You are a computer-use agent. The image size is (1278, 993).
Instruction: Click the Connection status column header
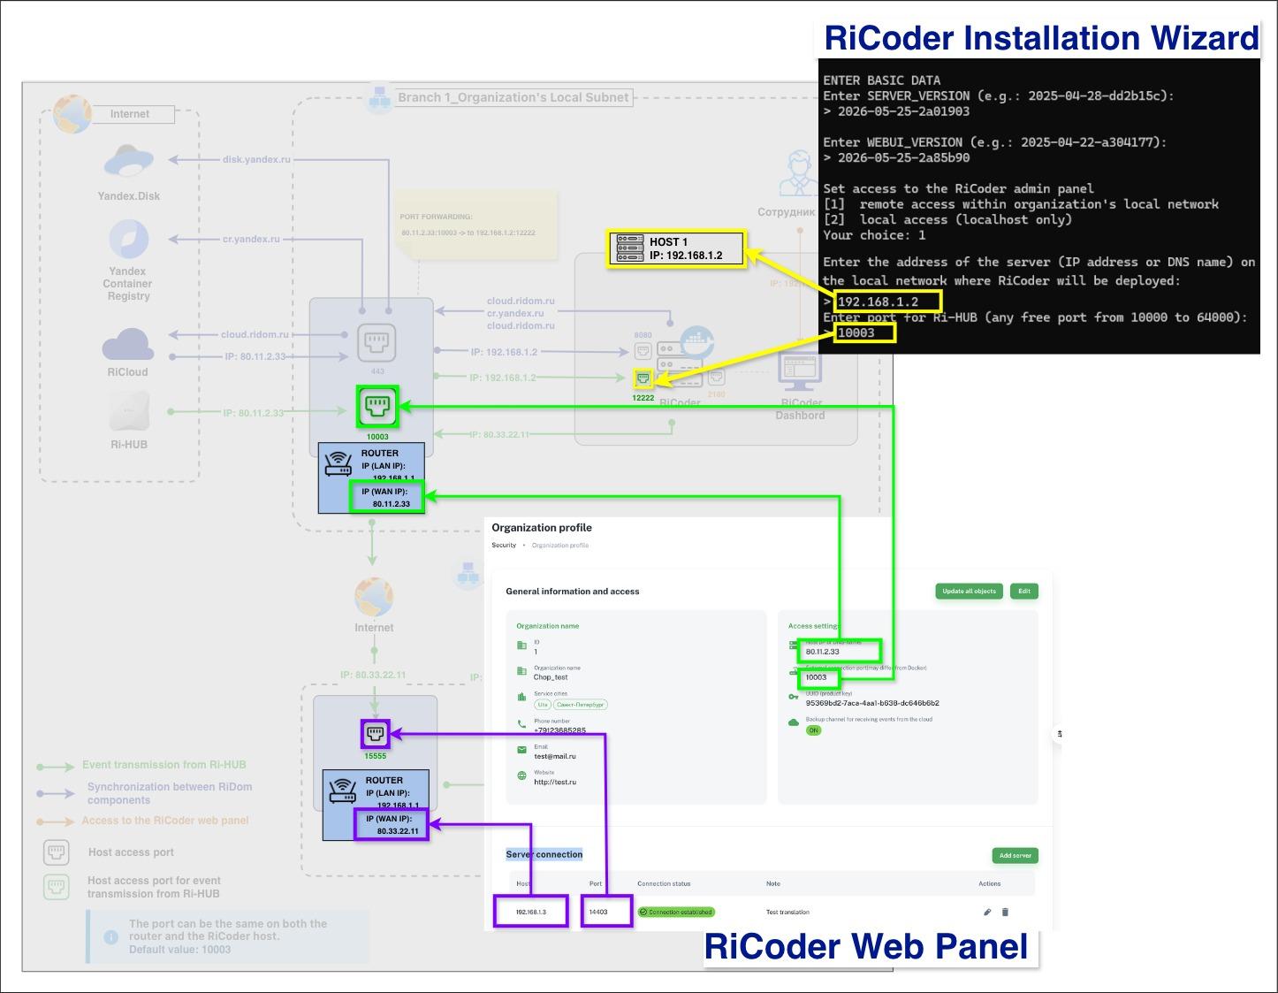[664, 883]
